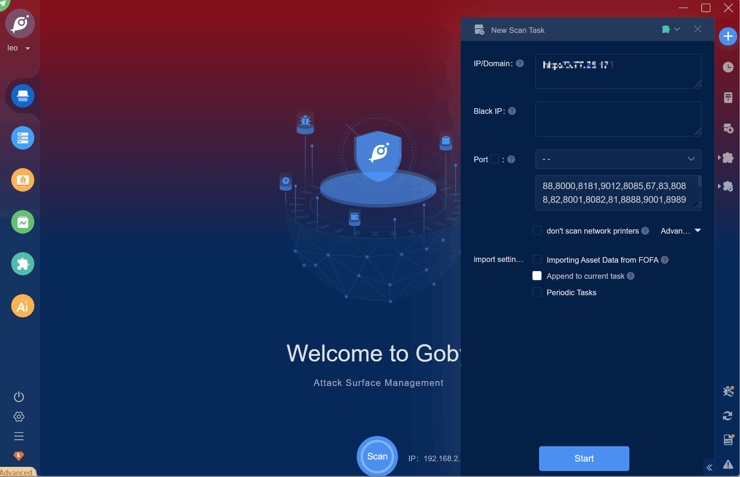
Task: Open the green report chart sidebar icon
Action: tap(23, 222)
